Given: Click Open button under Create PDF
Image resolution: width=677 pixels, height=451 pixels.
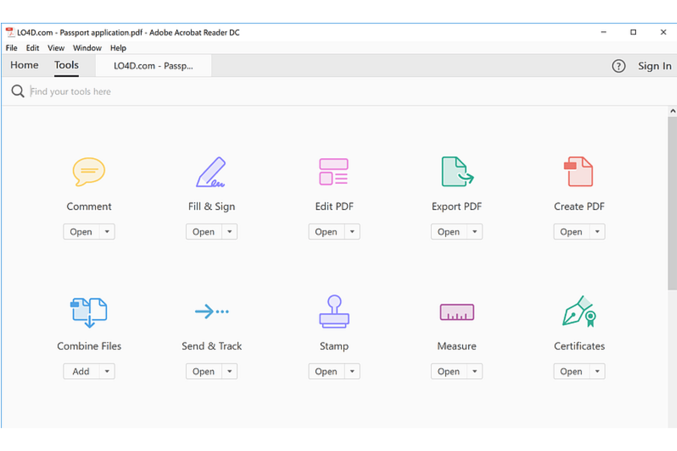Looking at the screenshot, I should click(x=572, y=232).
